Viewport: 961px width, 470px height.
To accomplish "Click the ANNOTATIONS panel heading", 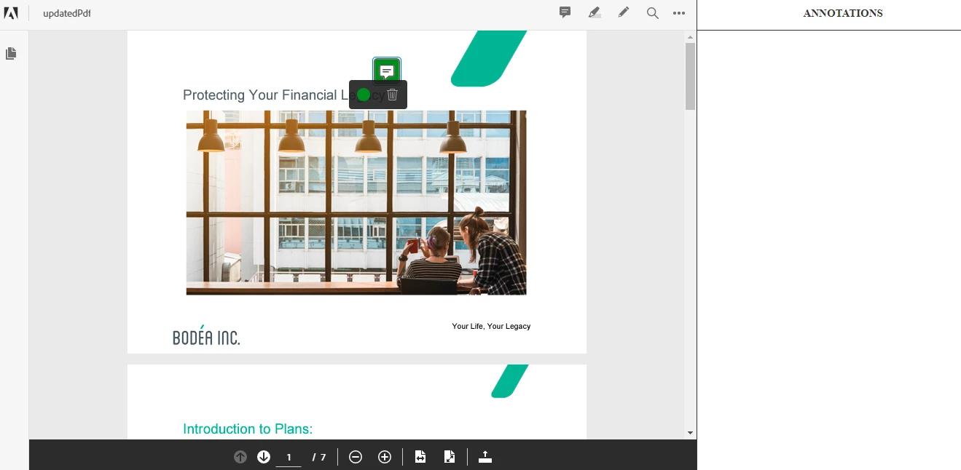I will click(843, 13).
